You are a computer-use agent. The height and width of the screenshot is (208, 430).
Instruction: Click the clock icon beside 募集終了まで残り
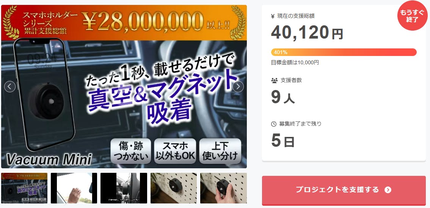point(274,124)
